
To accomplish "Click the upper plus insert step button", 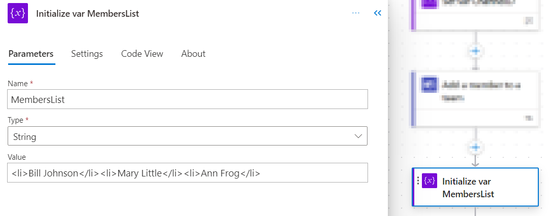I will [475, 51].
